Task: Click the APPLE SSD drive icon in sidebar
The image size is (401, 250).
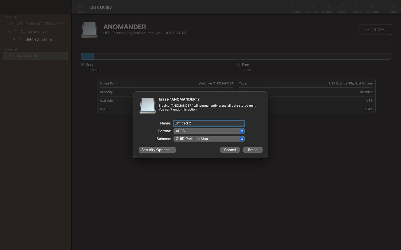Action: (11, 24)
